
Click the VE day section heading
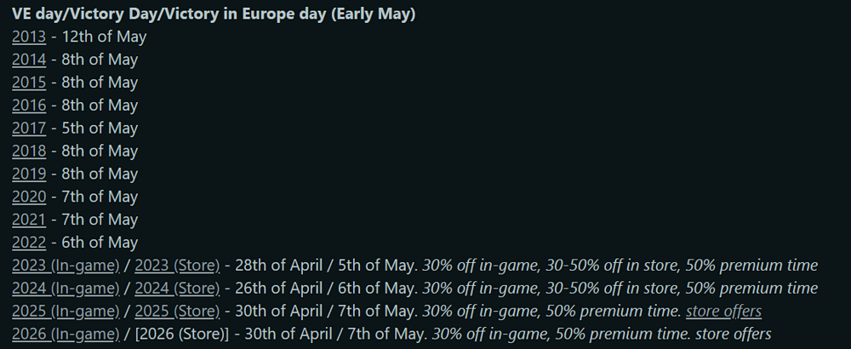(214, 14)
